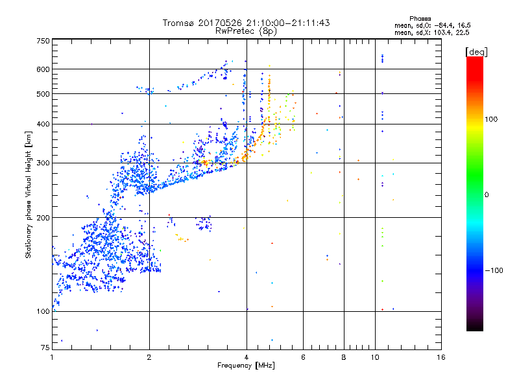Click the y-axis tick label '750'
The height and width of the screenshot is (389, 519).
(x=43, y=41)
